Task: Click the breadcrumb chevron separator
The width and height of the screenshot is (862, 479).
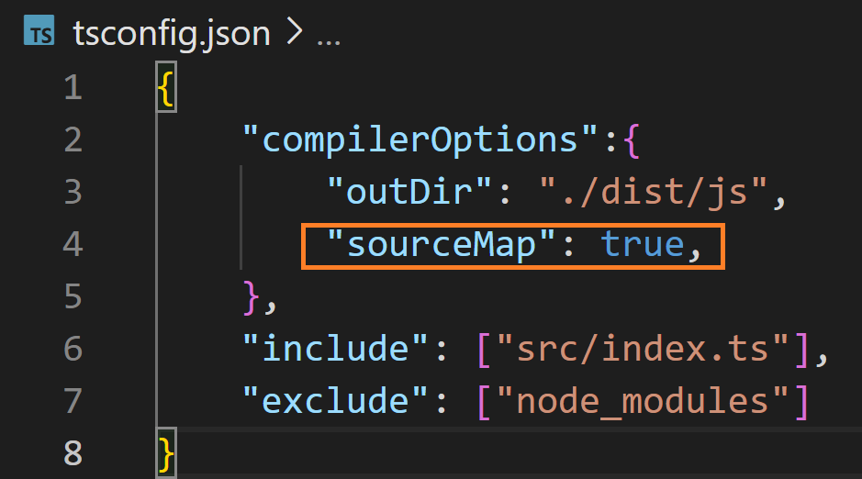Action: click(294, 31)
